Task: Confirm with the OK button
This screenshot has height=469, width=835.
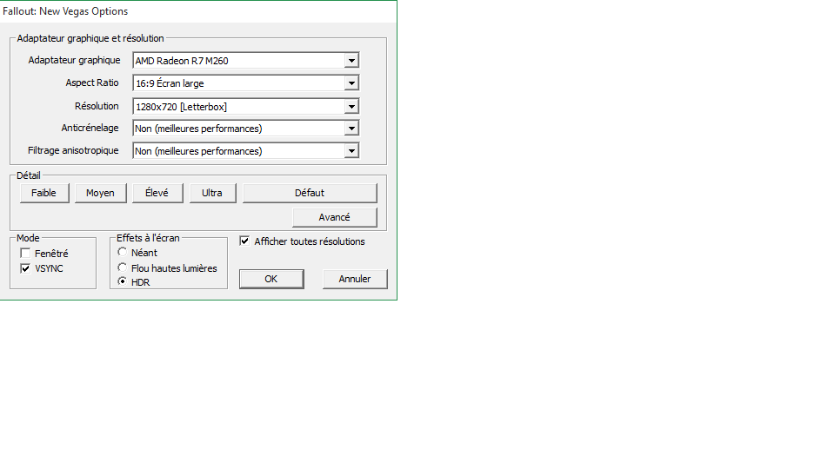Action: pos(271,279)
